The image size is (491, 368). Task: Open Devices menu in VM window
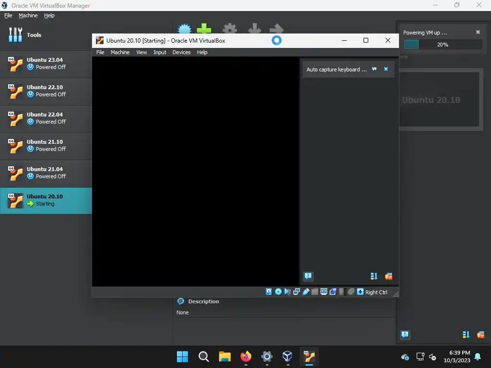coord(181,52)
